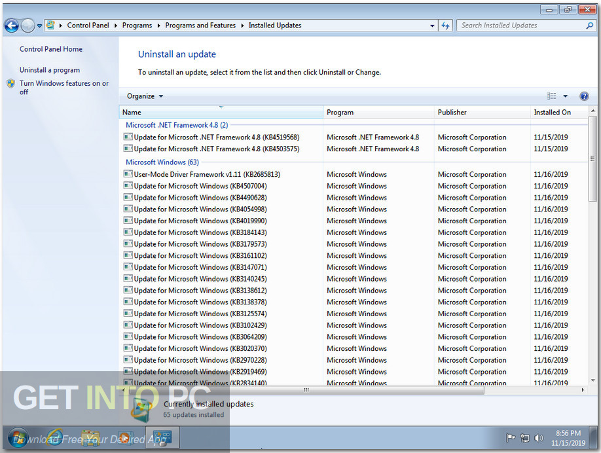
Task: Select Update for Microsoft Windows (KB3020370)
Action: tap(200, 348)
